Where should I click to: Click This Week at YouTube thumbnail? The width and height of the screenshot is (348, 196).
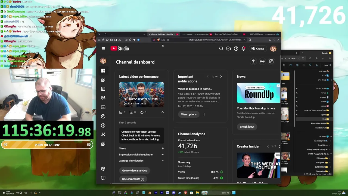click(x=258, y=165)
